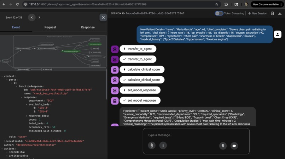Select the "ICU-3" bed entry

point(43,108)
